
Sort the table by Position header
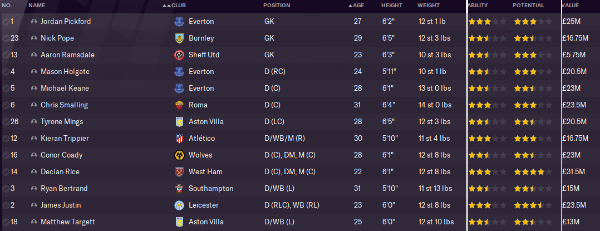(x=277, y=6)
